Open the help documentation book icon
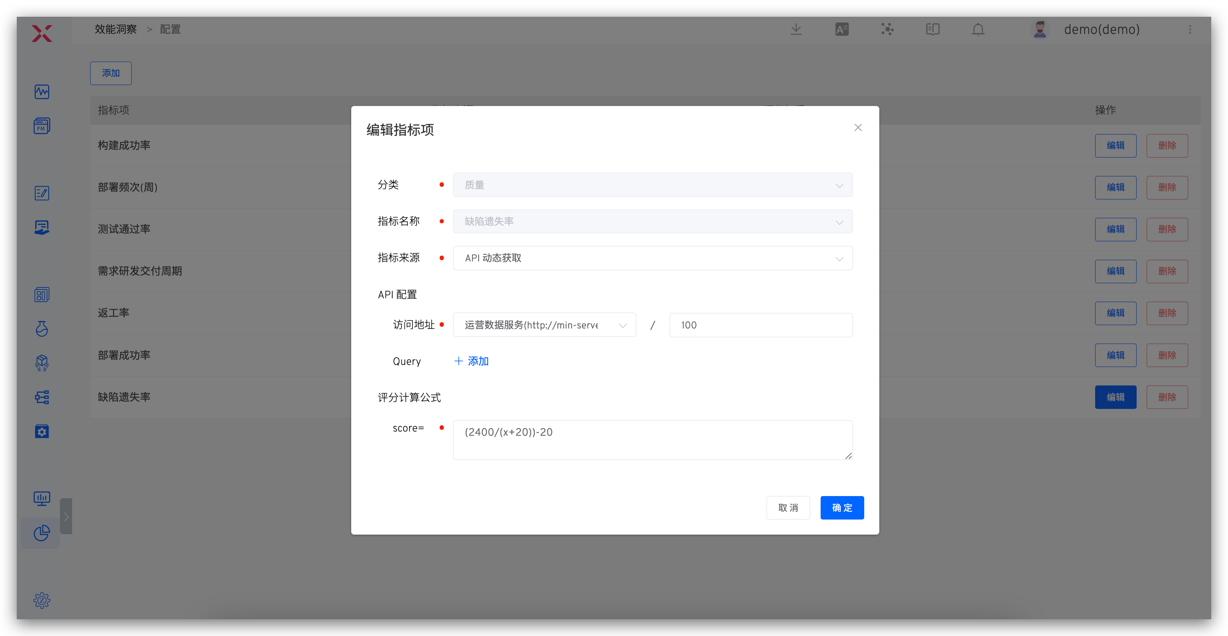Screen dimensions: 1228x636 [x=933, y=29]
